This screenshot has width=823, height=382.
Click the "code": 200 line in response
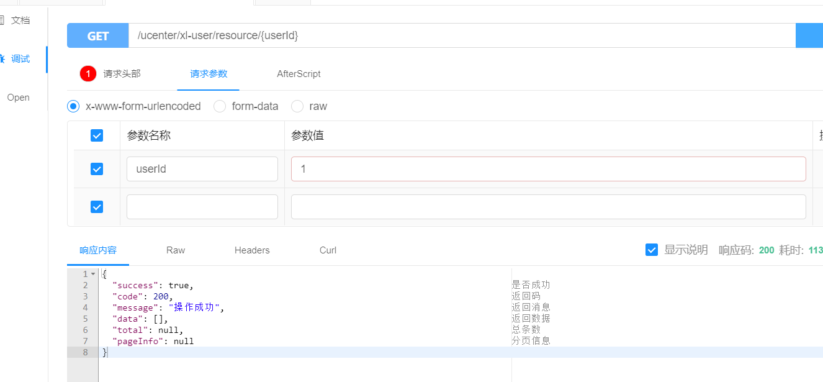(x=143, y=296)
